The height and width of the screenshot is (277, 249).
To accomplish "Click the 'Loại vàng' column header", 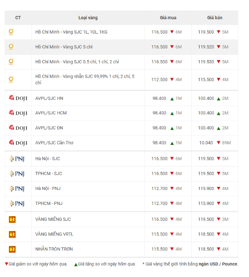I will click(88, 18).
